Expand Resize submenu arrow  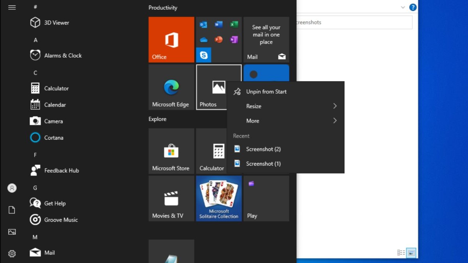click(x=335, y=106)
